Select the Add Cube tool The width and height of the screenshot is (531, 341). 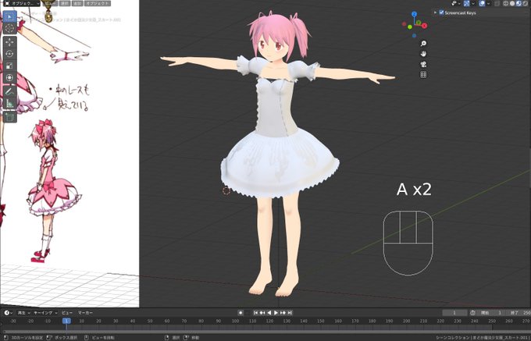click(x=9, y=117)
